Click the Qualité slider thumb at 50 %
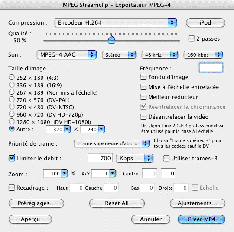 (x=111, y=40)
